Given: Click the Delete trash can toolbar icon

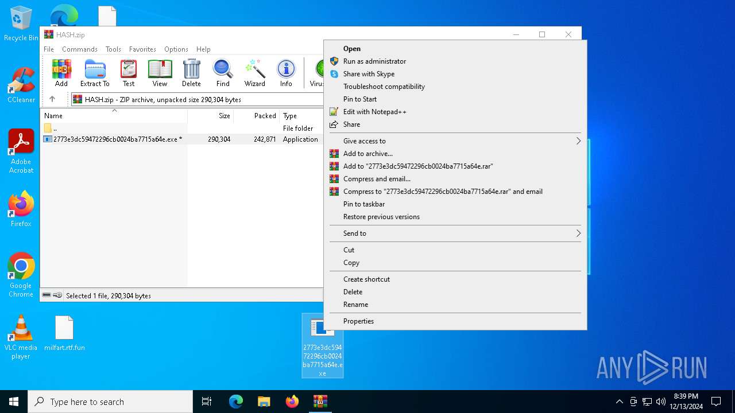Looking at the screenshot, I should coord(191,73).
